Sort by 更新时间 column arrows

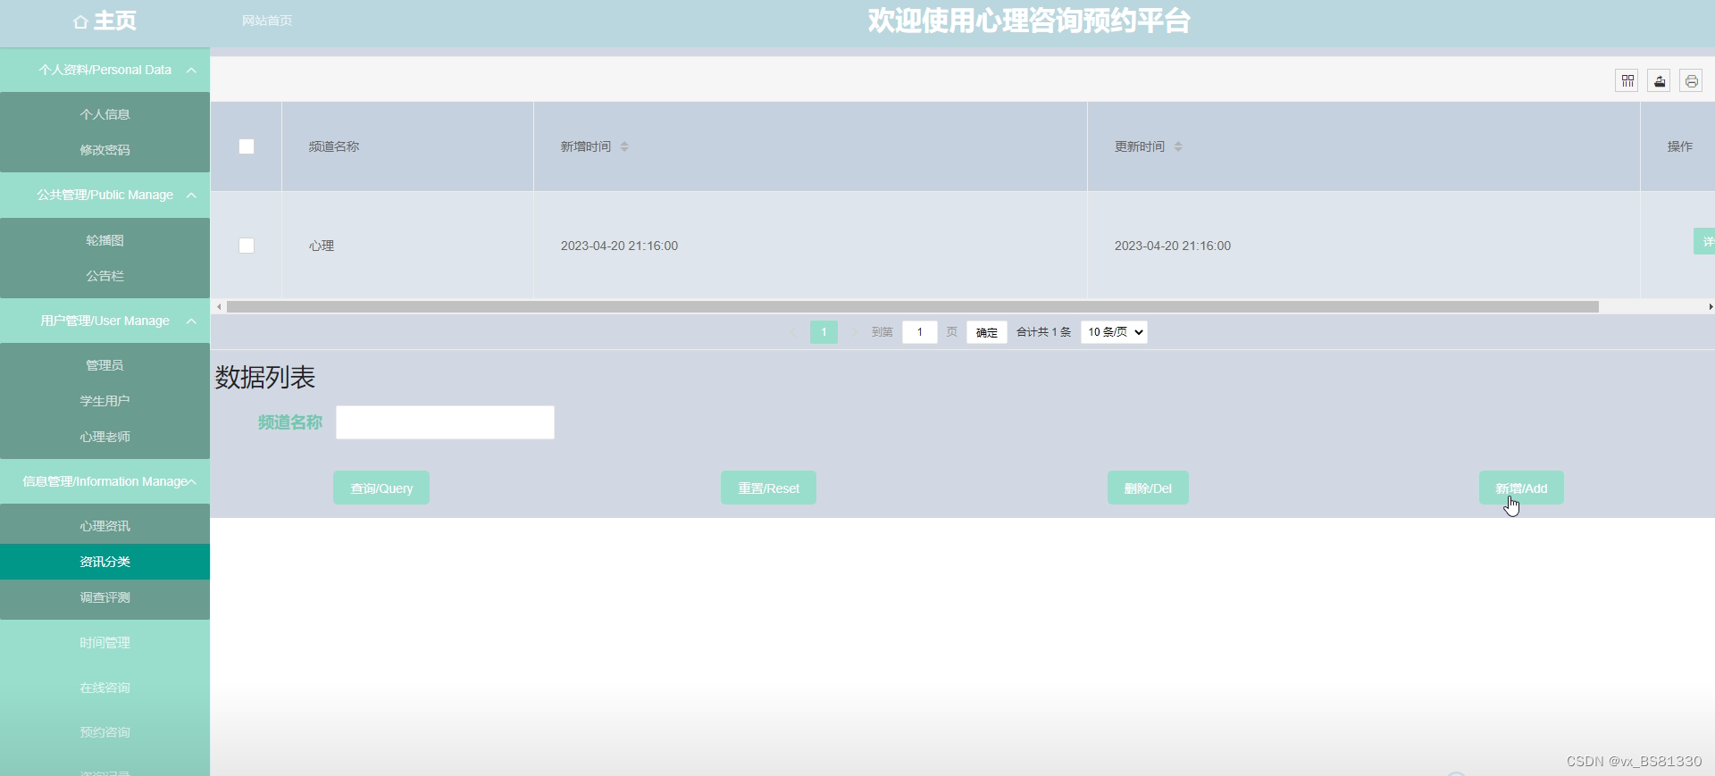click(1178, 146)
